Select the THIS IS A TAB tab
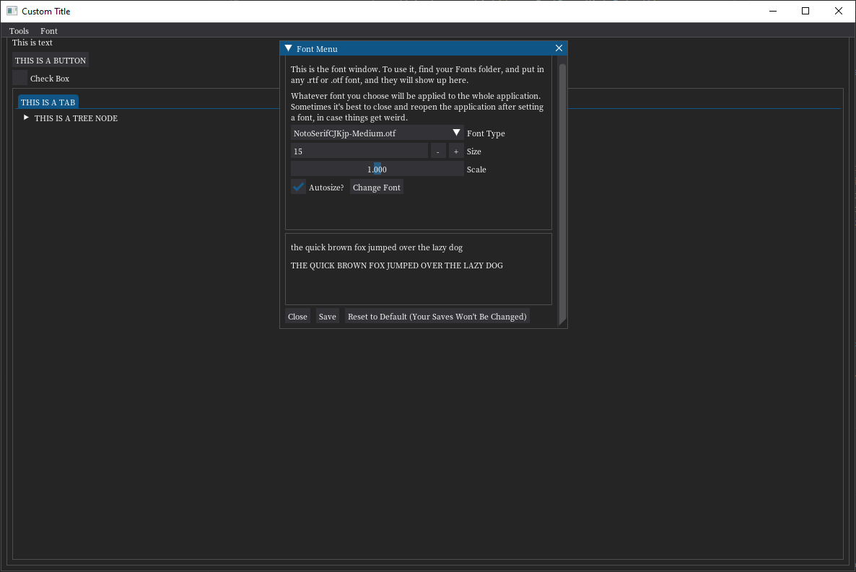Viewport: 856px width, 572px height. click(48, 102)
